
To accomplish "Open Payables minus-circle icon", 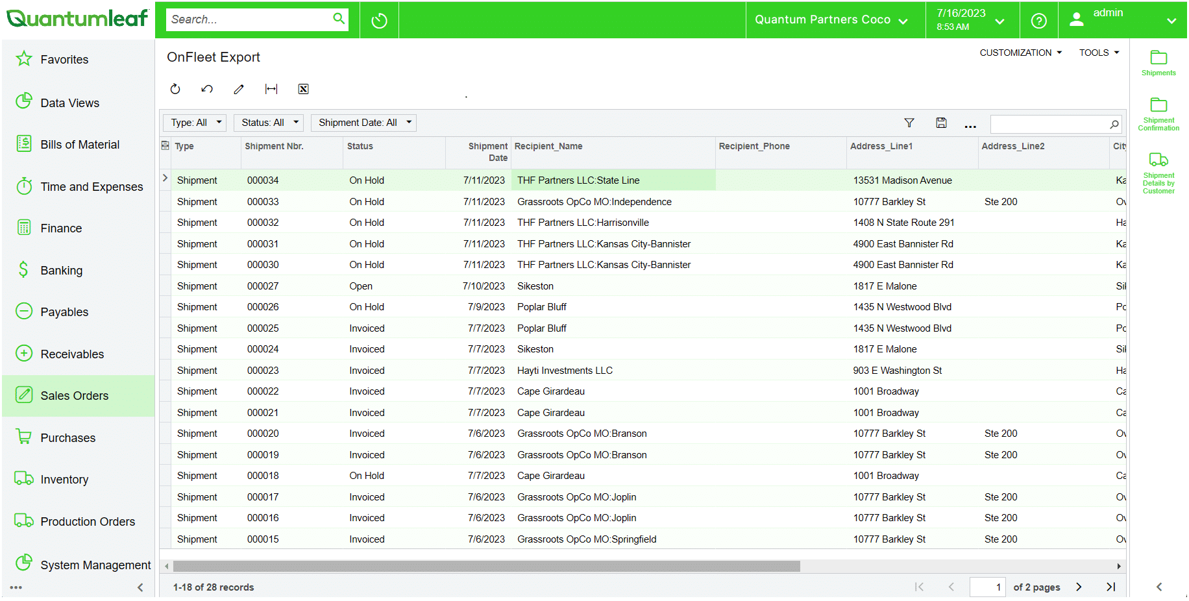I will pyautogui.click(x=24, y=312).
